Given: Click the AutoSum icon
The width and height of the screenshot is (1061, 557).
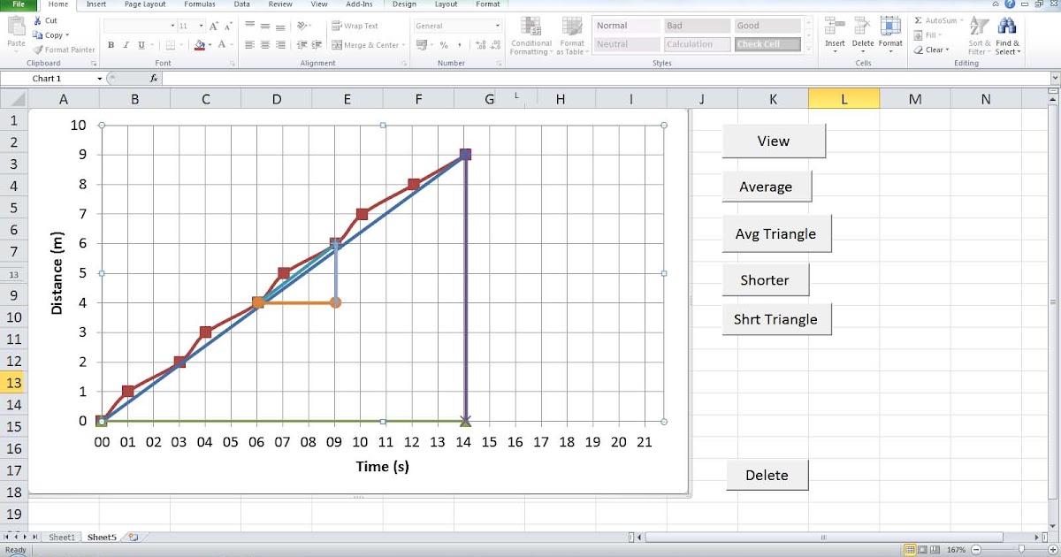Looking at the screenshot, I should click(x=920, y=19).
